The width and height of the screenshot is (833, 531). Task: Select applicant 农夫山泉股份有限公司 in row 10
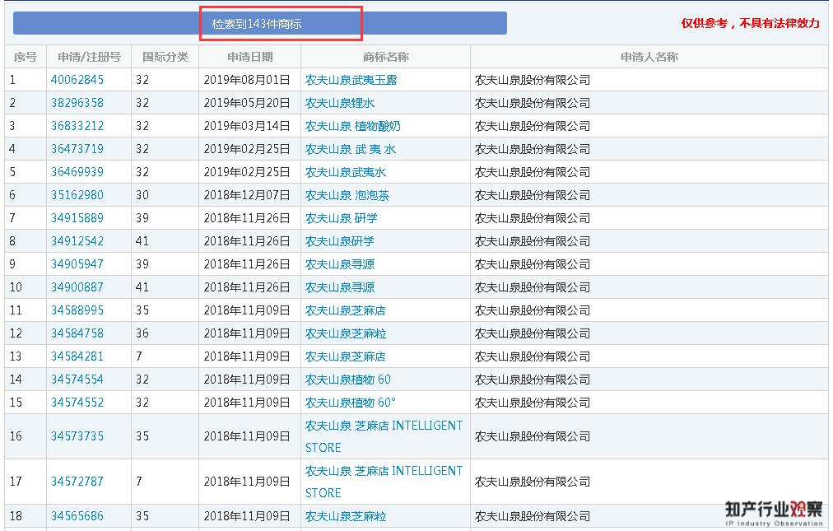pyautogui.click(x=533, y=287)
